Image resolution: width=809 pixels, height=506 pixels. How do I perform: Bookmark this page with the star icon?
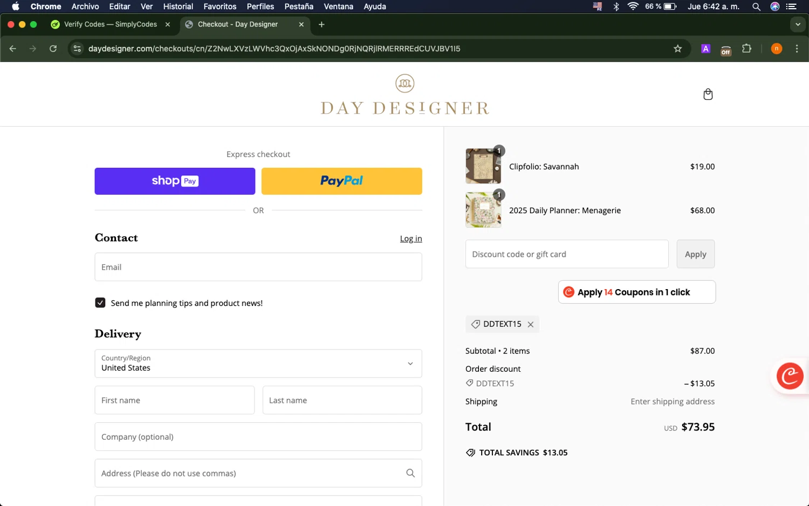coord(677,49)
